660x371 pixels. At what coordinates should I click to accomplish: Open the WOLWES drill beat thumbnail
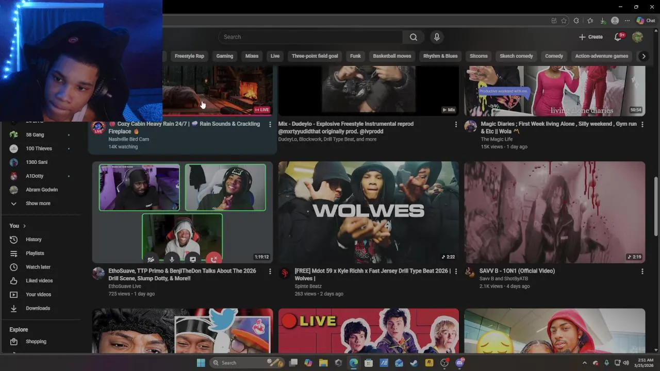click(x=369, y=212)
